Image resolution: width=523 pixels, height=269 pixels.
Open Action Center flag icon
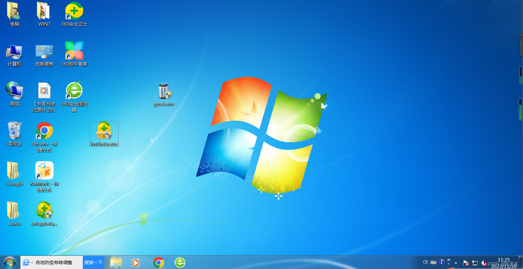[x=466, y=263]
